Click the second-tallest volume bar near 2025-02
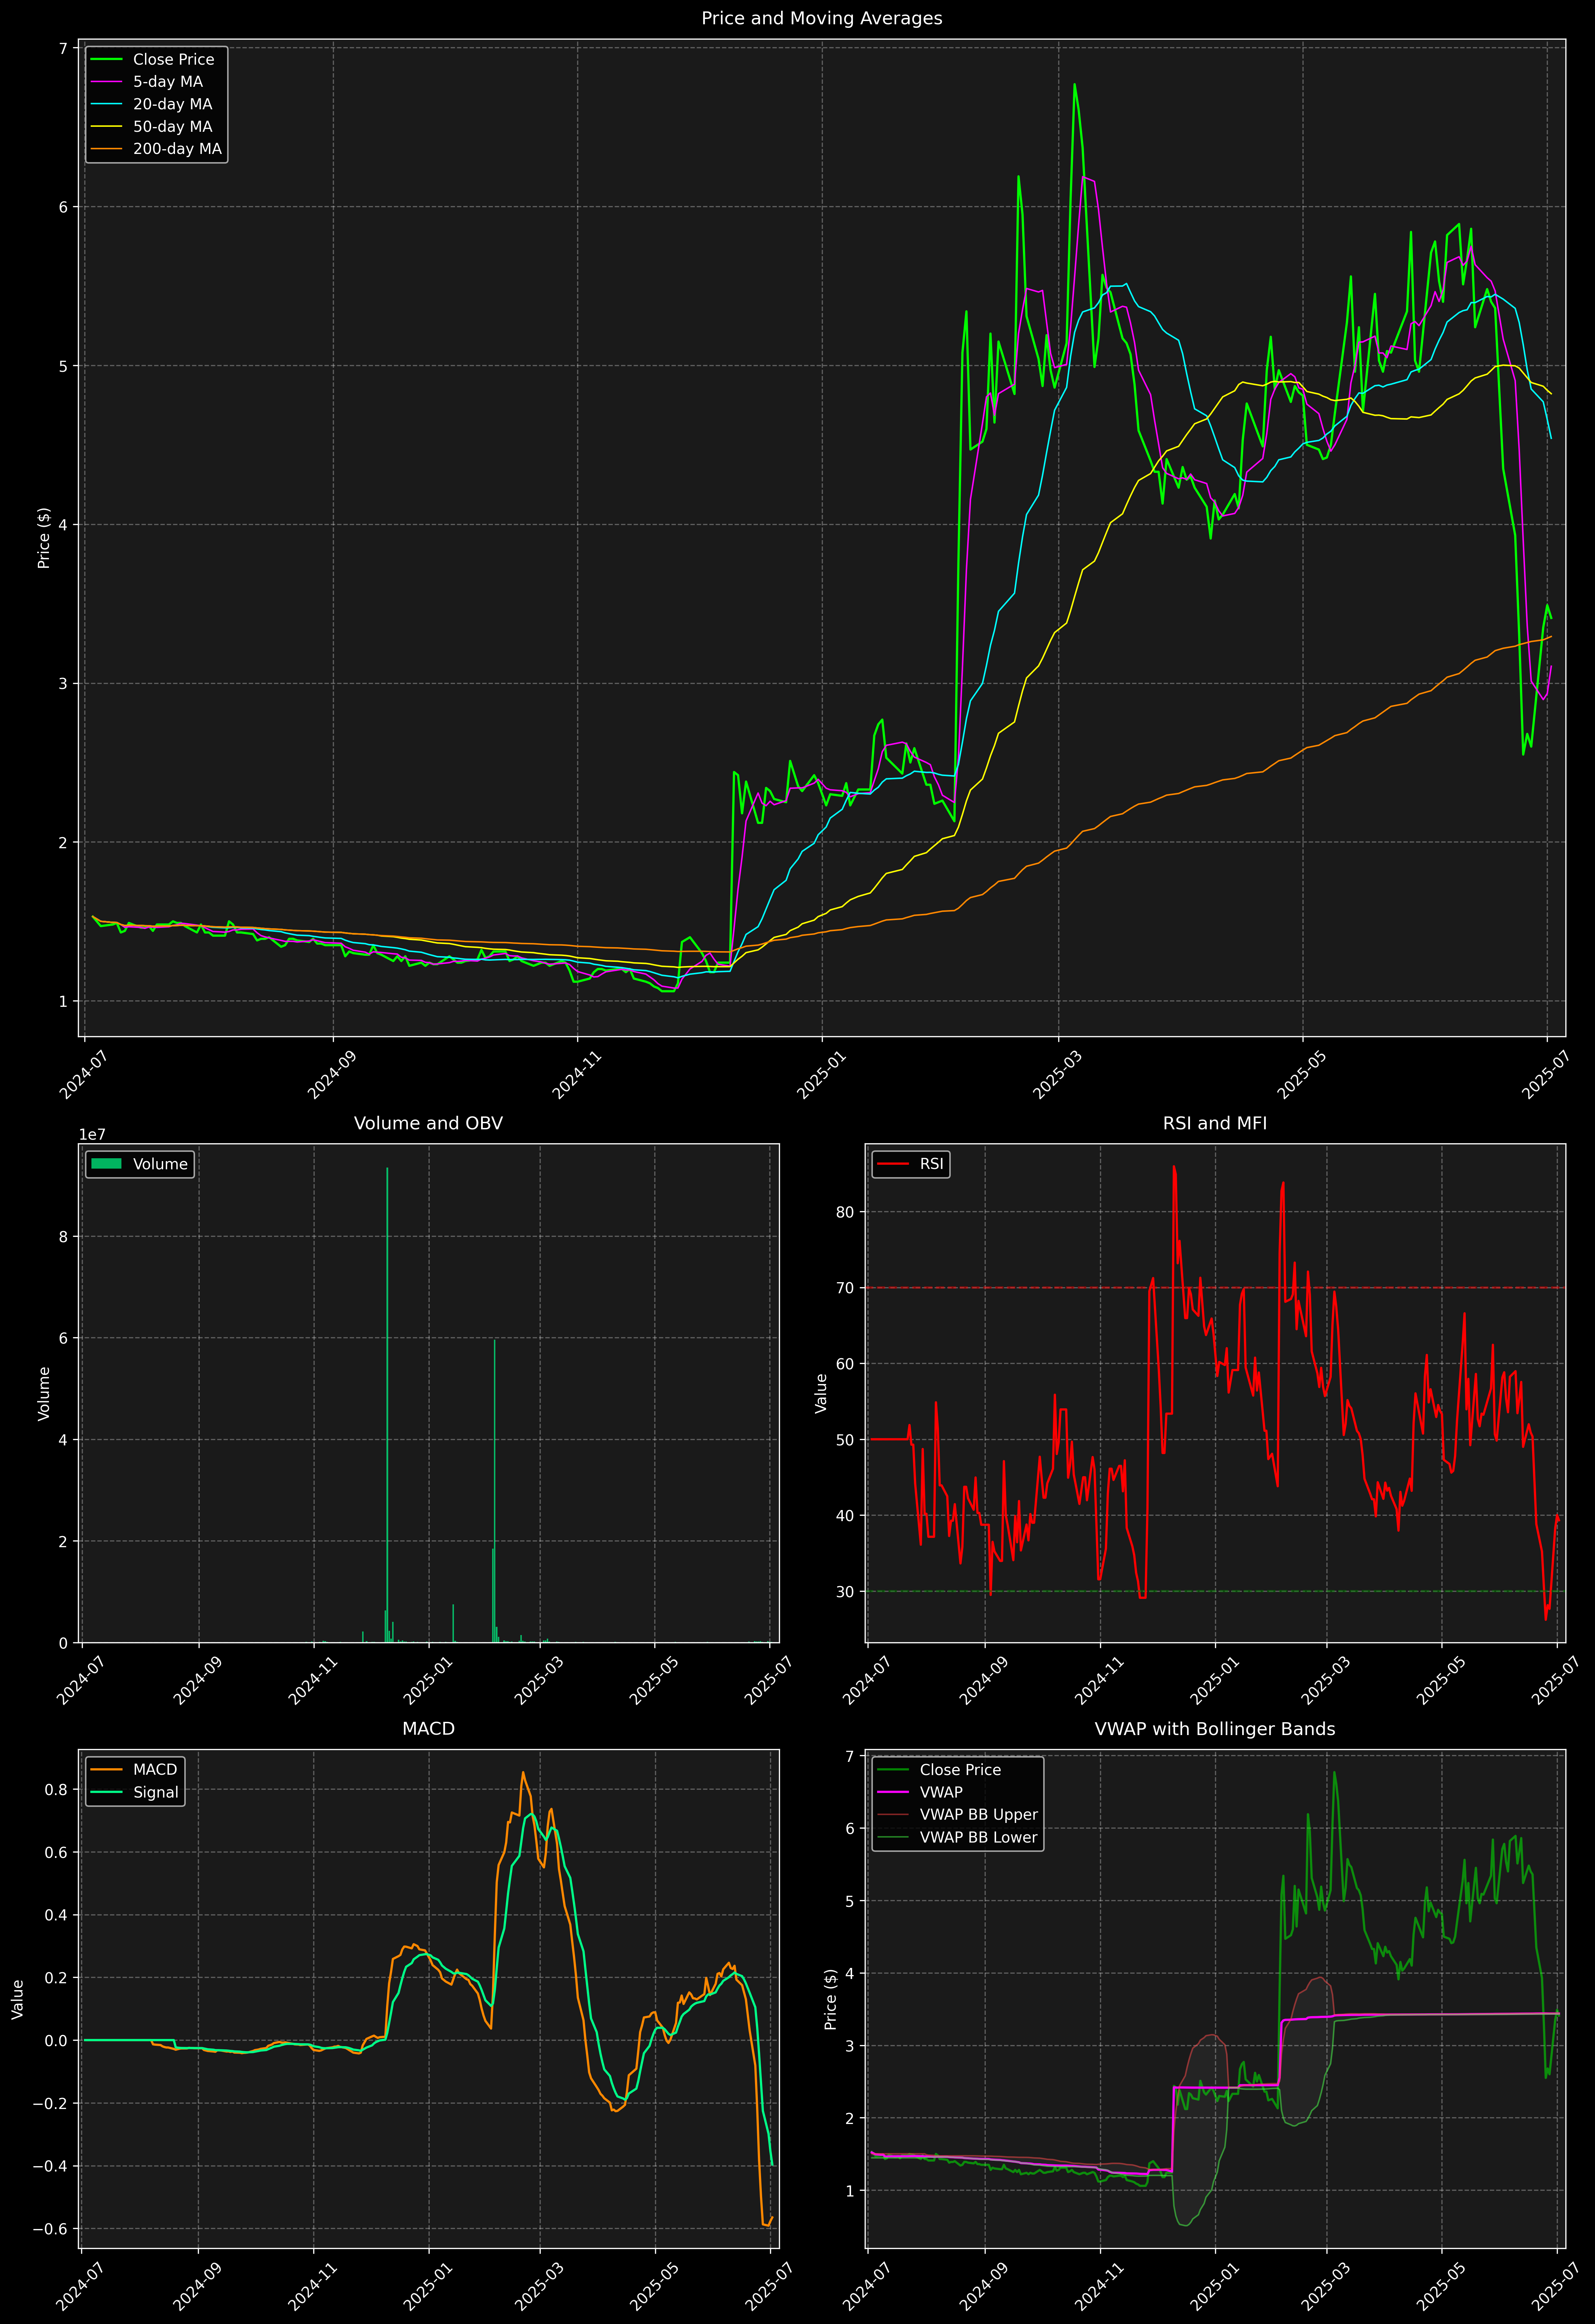 coord(494,1491)
